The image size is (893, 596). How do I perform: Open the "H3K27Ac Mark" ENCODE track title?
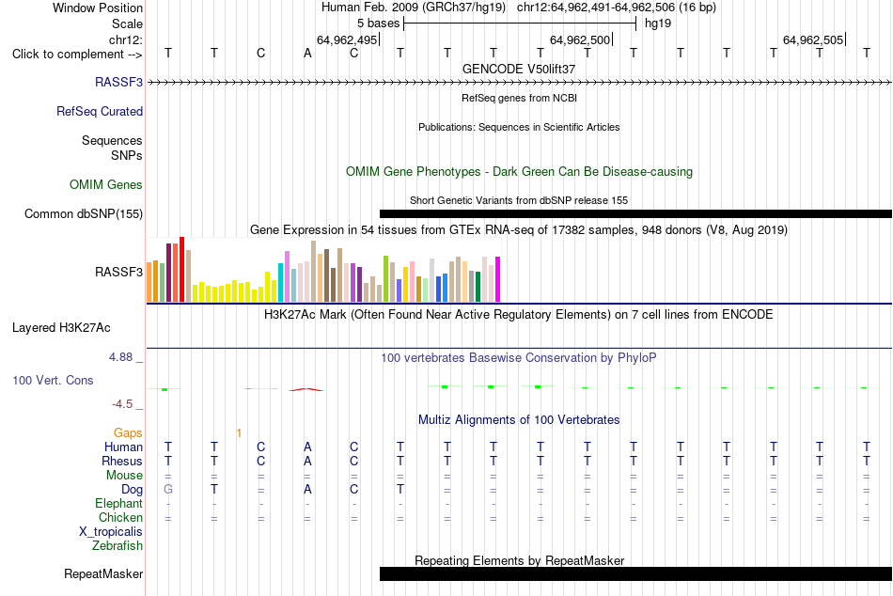click(519, 315)
